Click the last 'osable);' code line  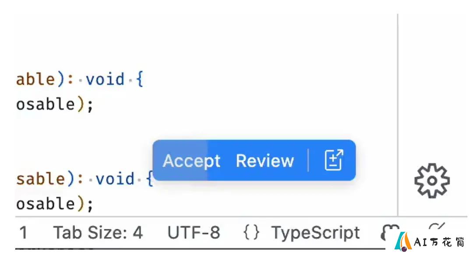55,204
